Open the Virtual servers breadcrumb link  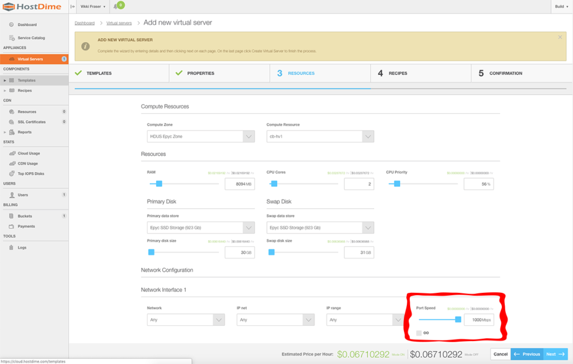(119, 23)
